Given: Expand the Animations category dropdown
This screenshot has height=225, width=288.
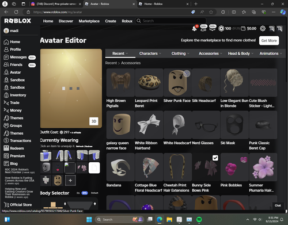Looking at the screenshot, I should pyautogui.click(x=271, y=54).
